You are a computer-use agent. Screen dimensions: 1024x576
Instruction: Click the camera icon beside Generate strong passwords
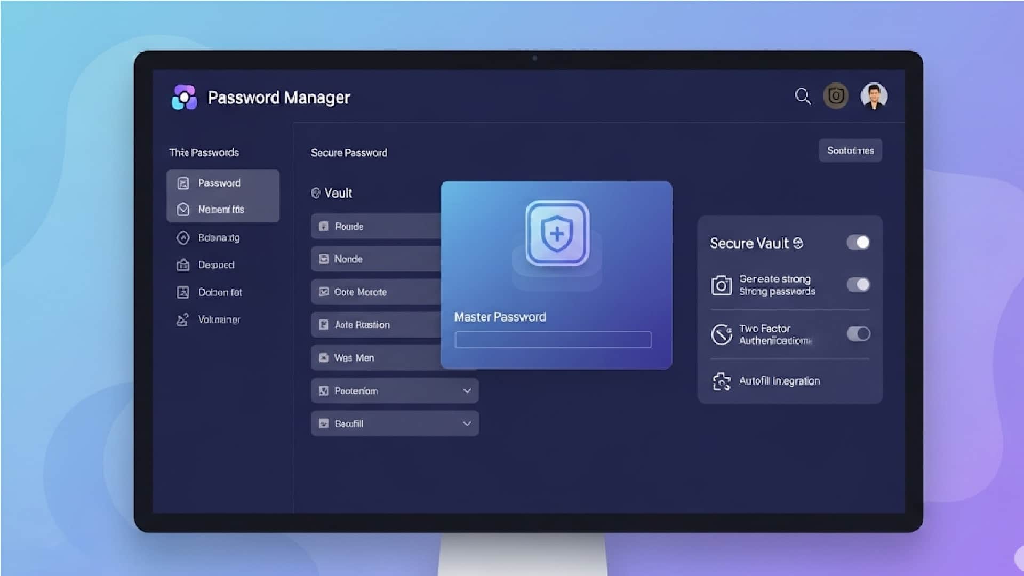pos(722,285)
